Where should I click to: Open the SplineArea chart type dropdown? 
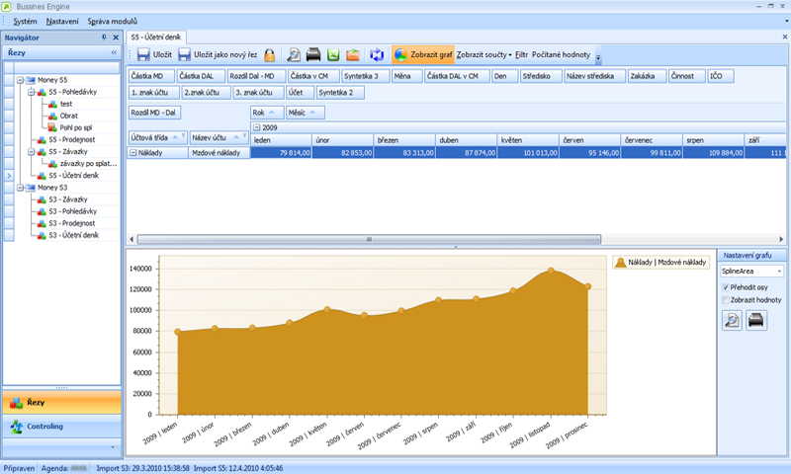pyautogui.click(x=779, y=270)
